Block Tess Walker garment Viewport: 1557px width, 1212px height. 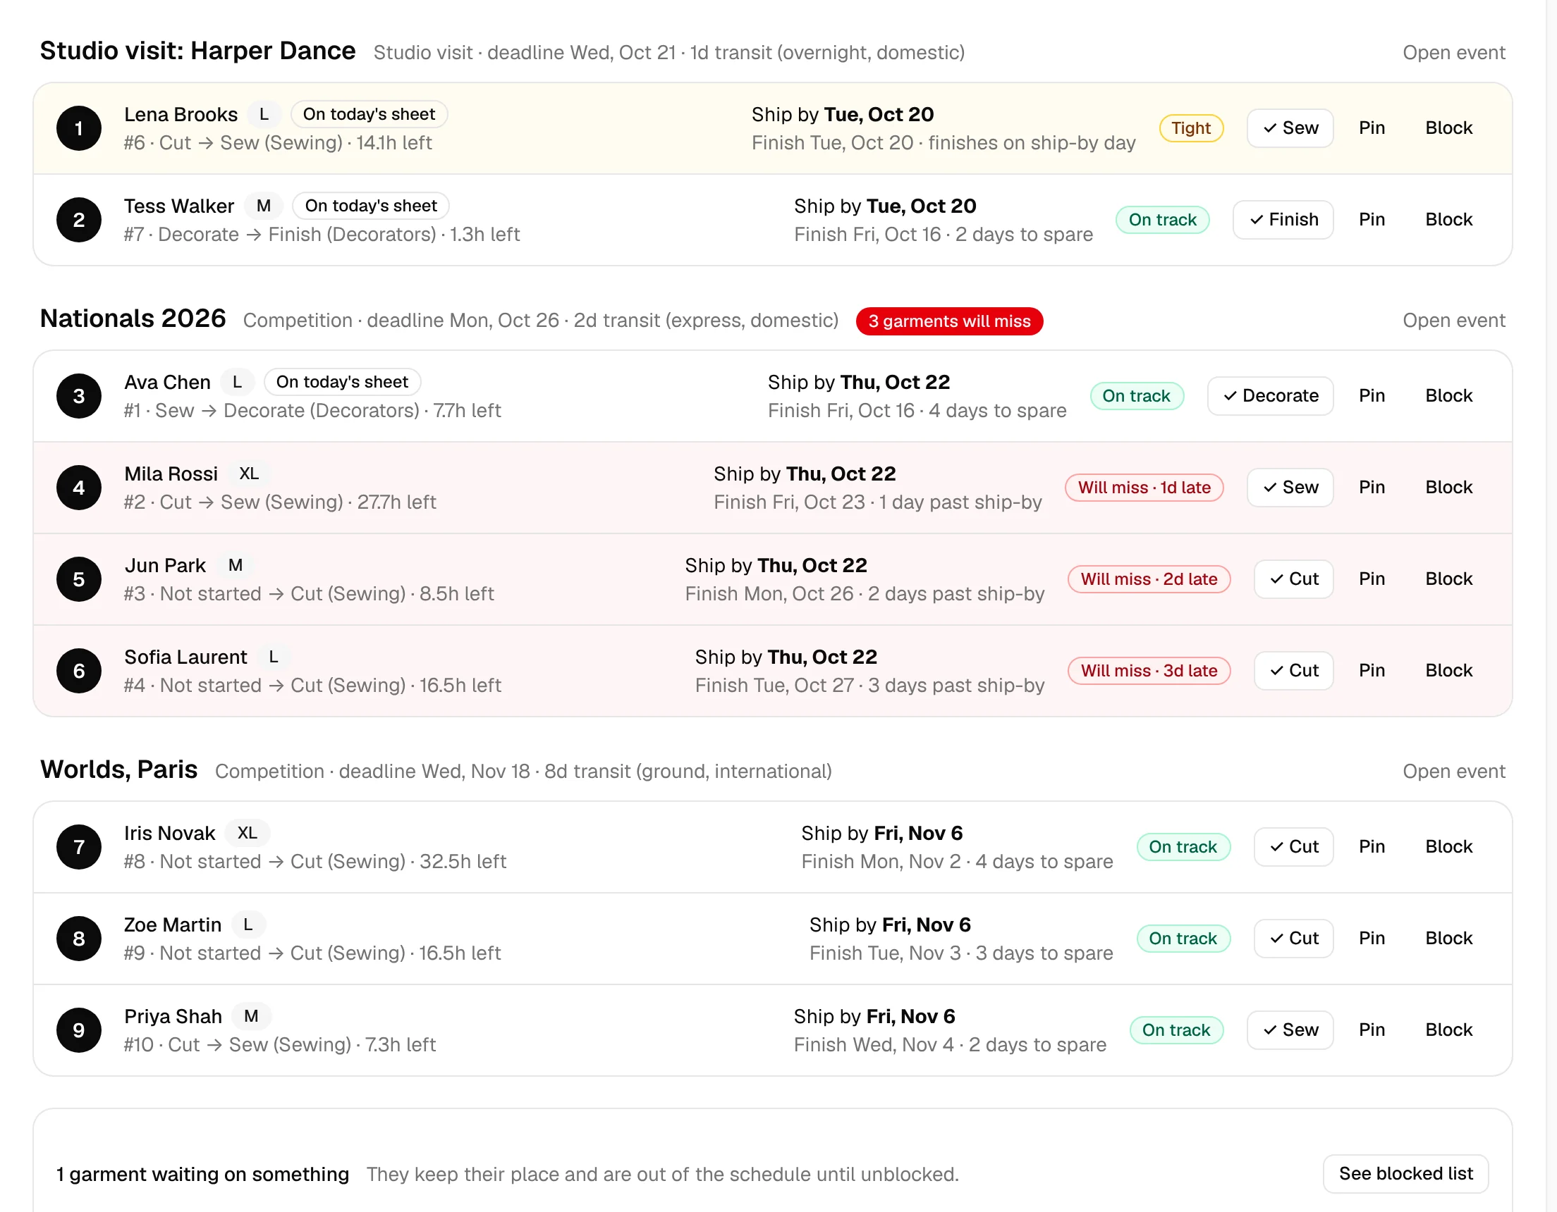1448,219
